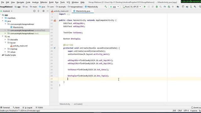Collapse the java folder
Viewport: 201px width, 113px height.
click(3, 21)
